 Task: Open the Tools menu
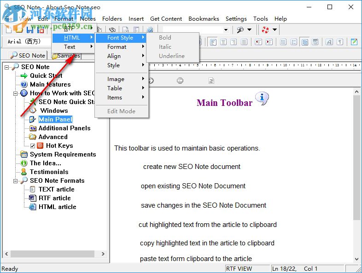point(260,19)
